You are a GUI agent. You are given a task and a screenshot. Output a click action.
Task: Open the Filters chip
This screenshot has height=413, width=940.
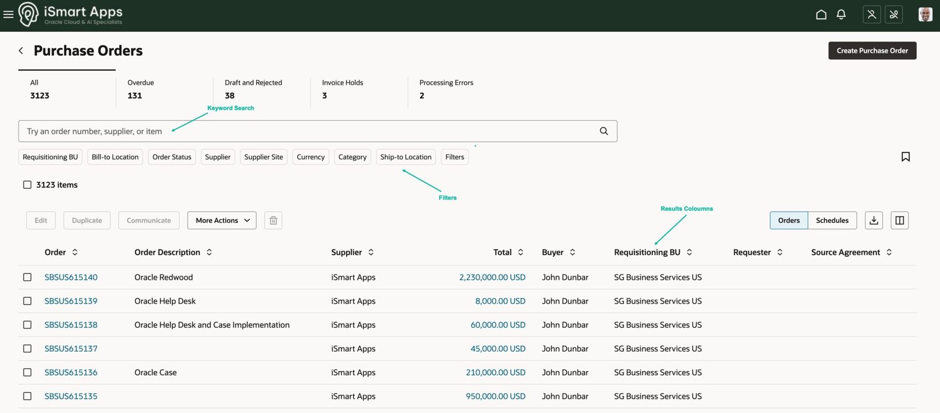tap(455, 157)
